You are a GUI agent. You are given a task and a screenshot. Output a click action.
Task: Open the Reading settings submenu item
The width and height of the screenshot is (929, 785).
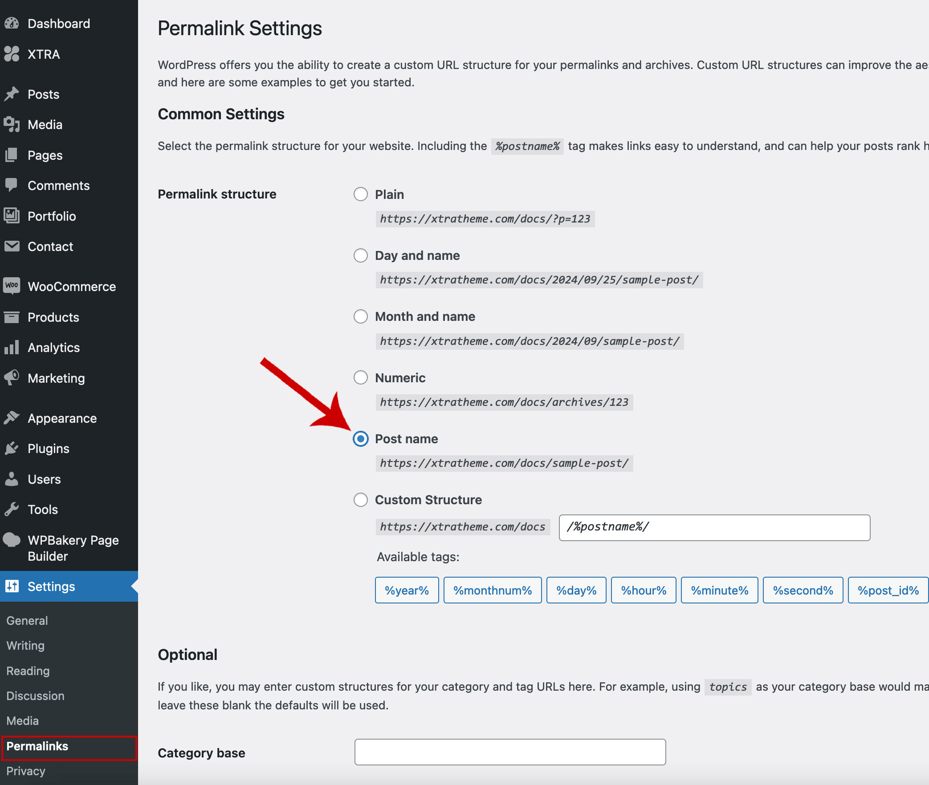click(28, 671)
